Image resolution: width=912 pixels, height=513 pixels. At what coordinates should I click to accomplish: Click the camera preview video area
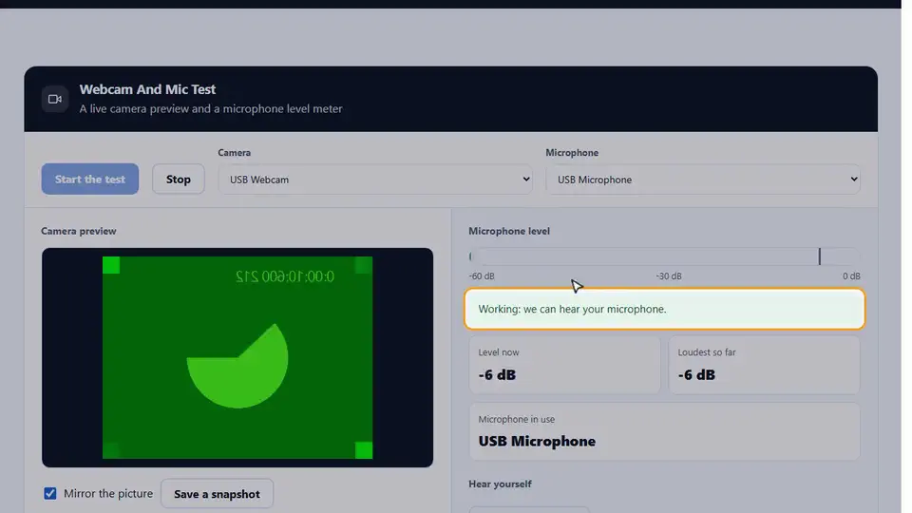tap(237, 358)
